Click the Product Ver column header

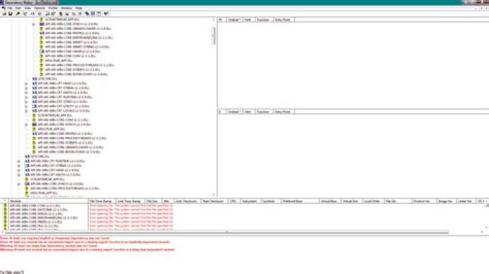pyautogui.click(x=424, y=201)
